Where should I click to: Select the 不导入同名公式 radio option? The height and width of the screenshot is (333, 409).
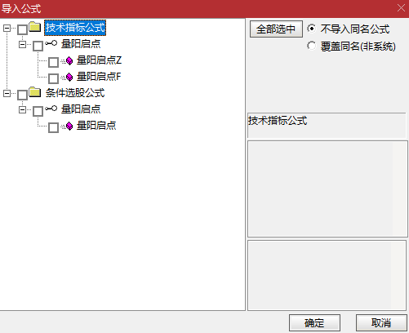[312, 29]
